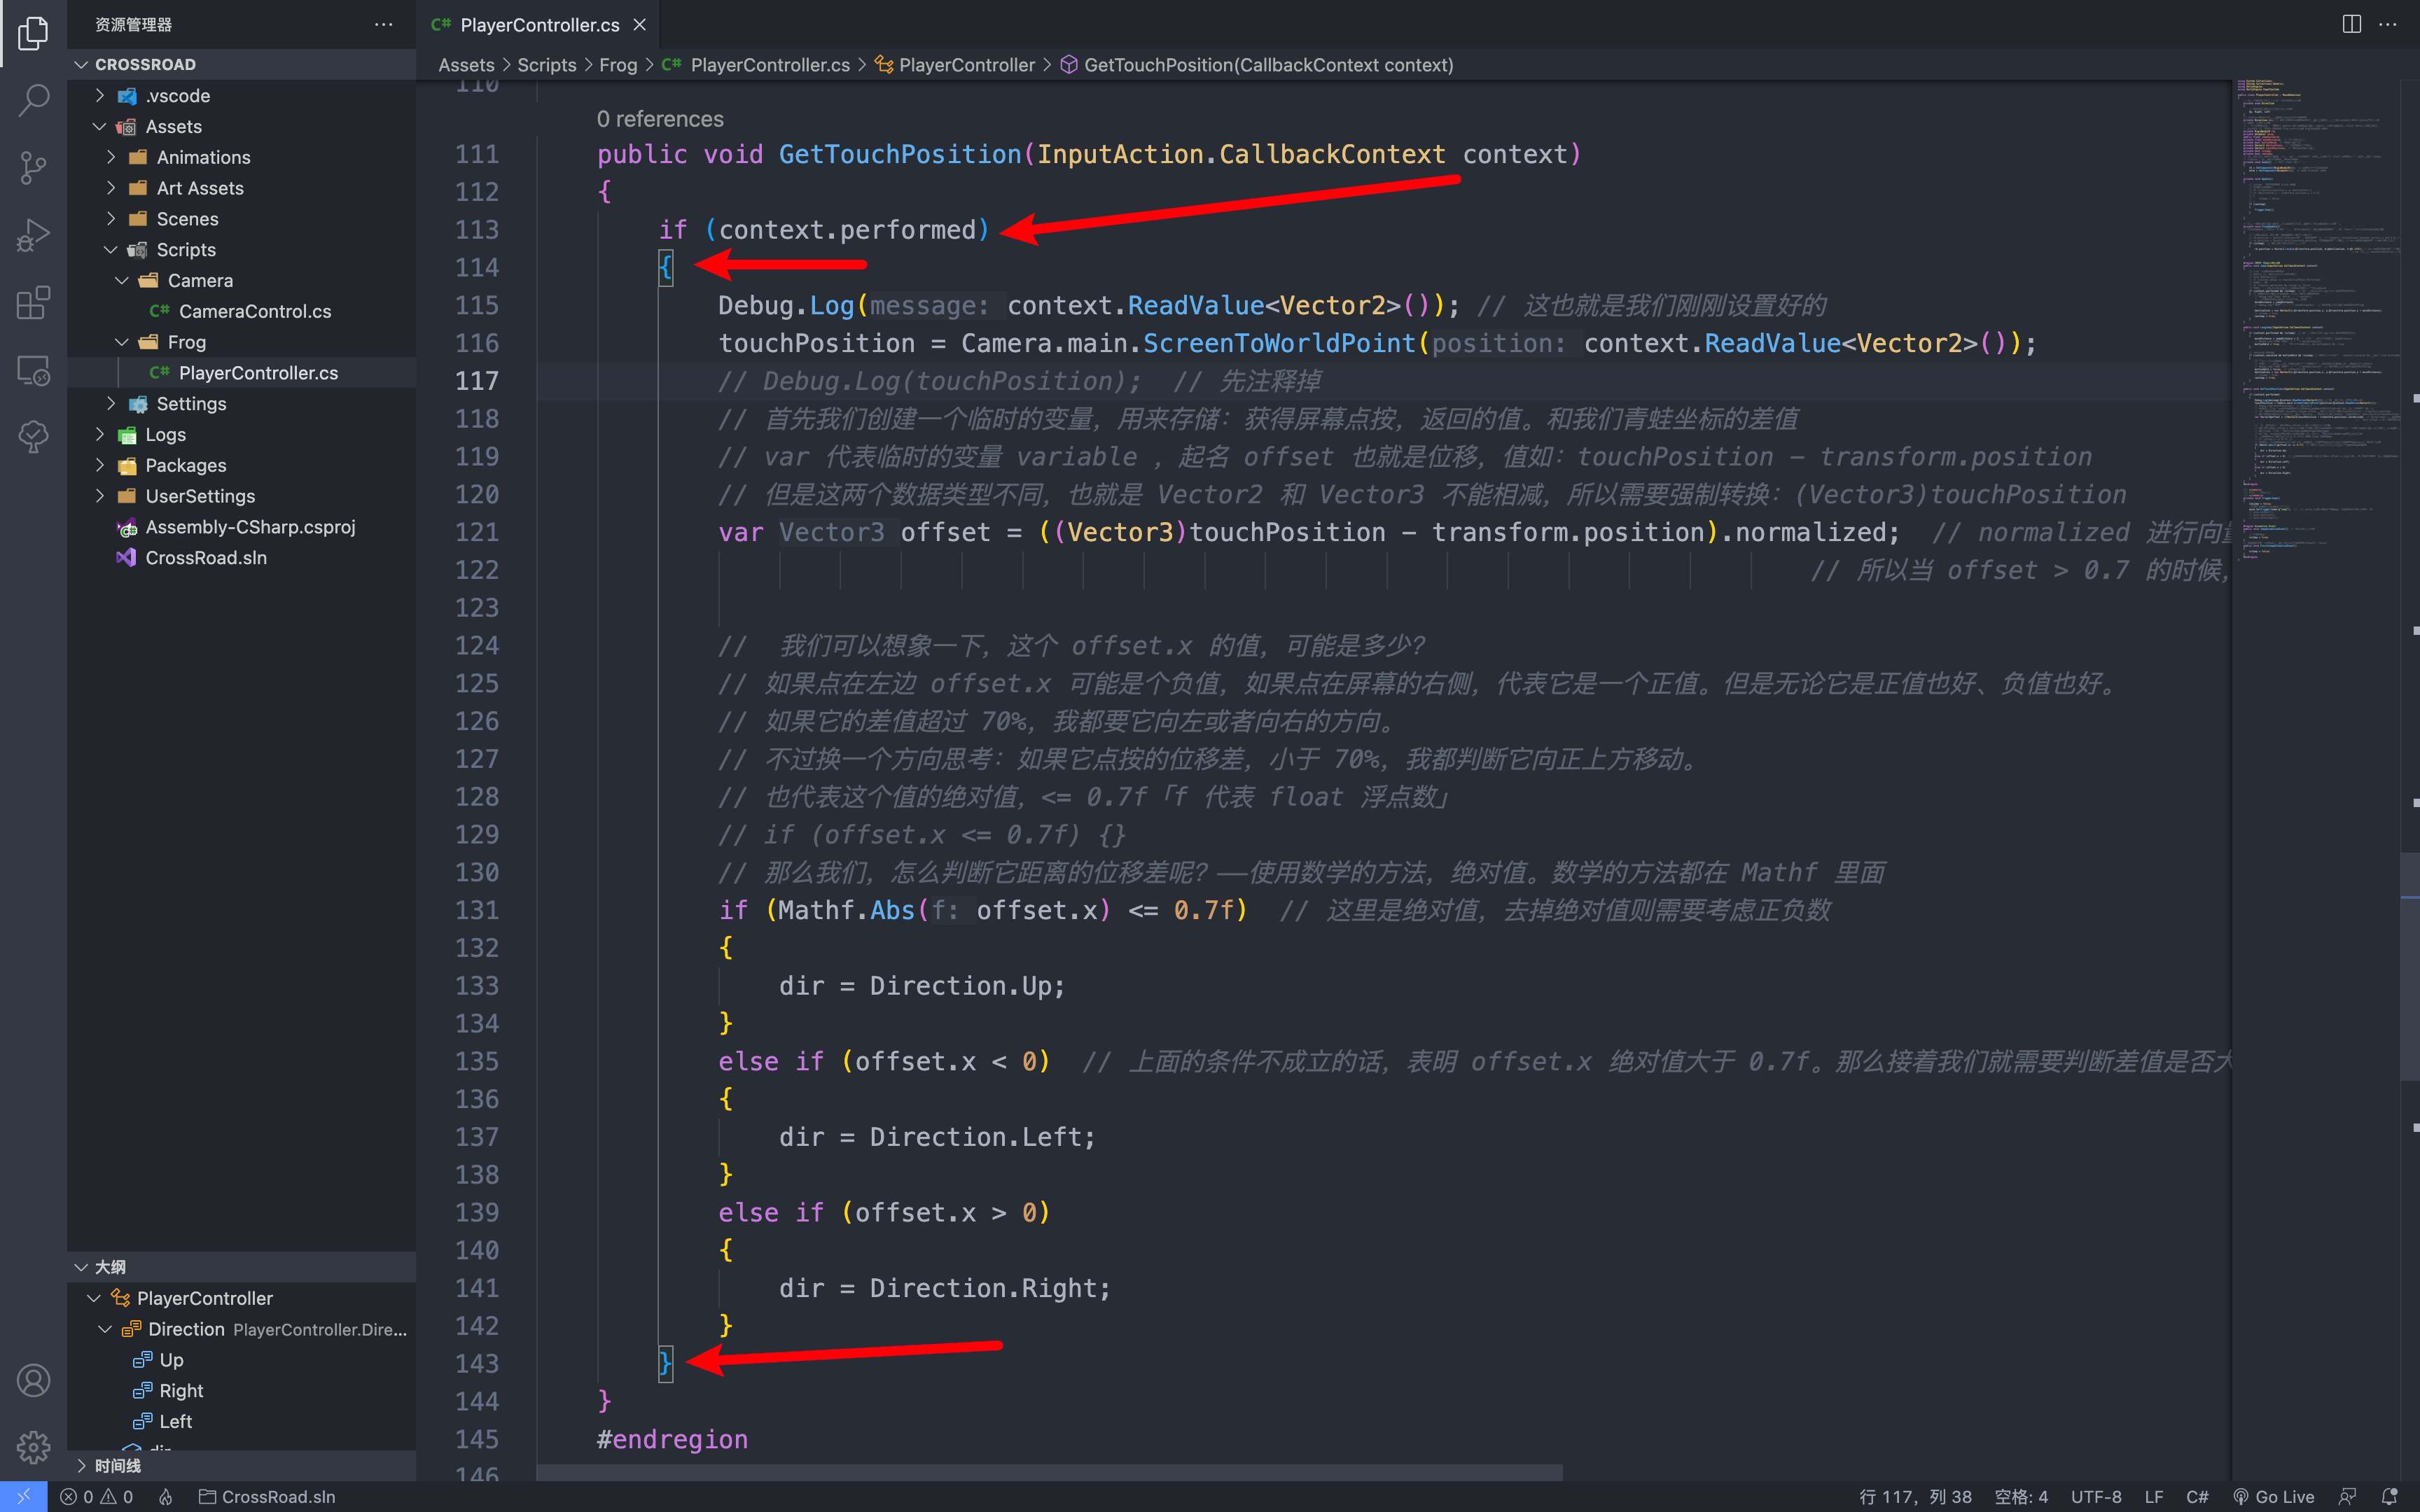Click the 0 references code lens

660,119
